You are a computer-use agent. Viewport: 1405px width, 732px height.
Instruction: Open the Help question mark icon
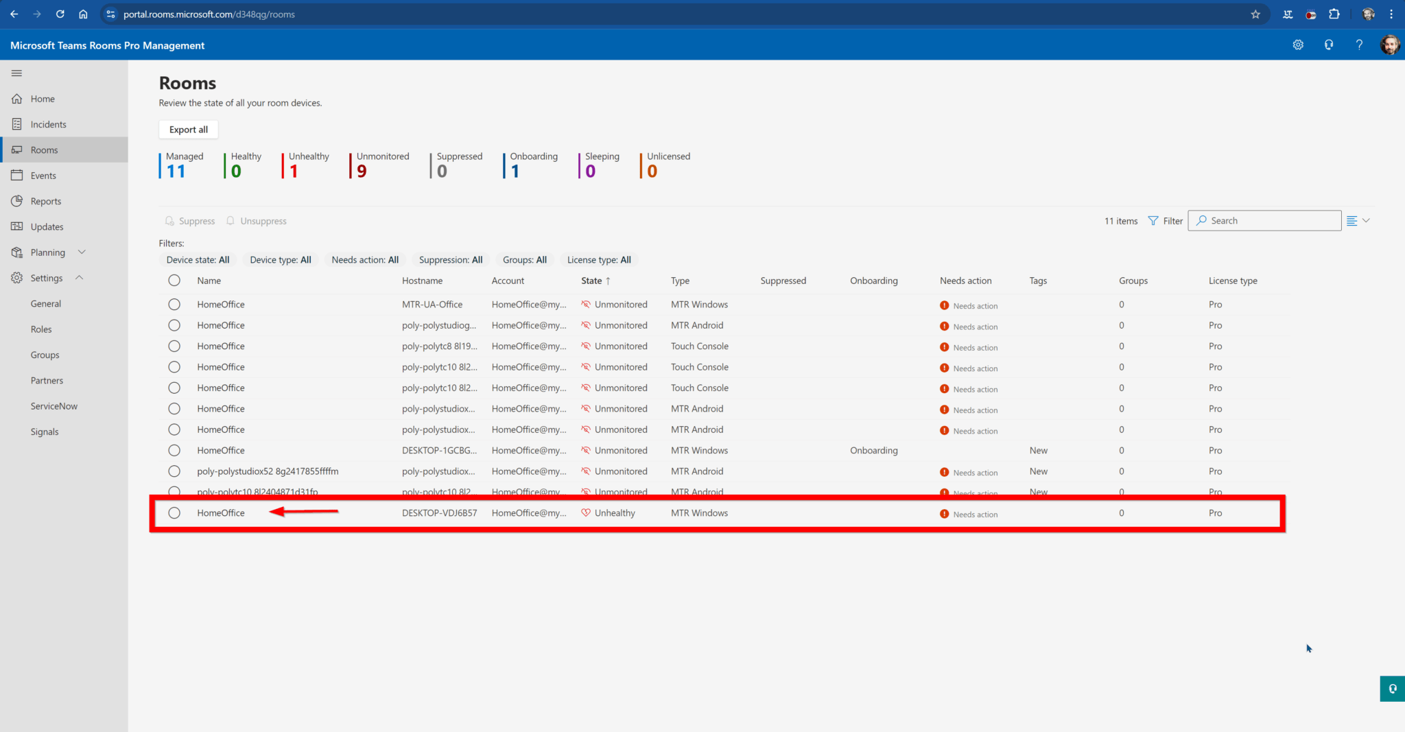pos(1359,45)
